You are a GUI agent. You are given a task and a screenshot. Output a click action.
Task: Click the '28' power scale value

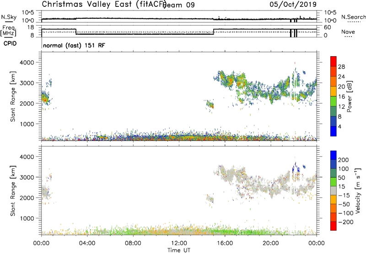[x=341, y=67]
